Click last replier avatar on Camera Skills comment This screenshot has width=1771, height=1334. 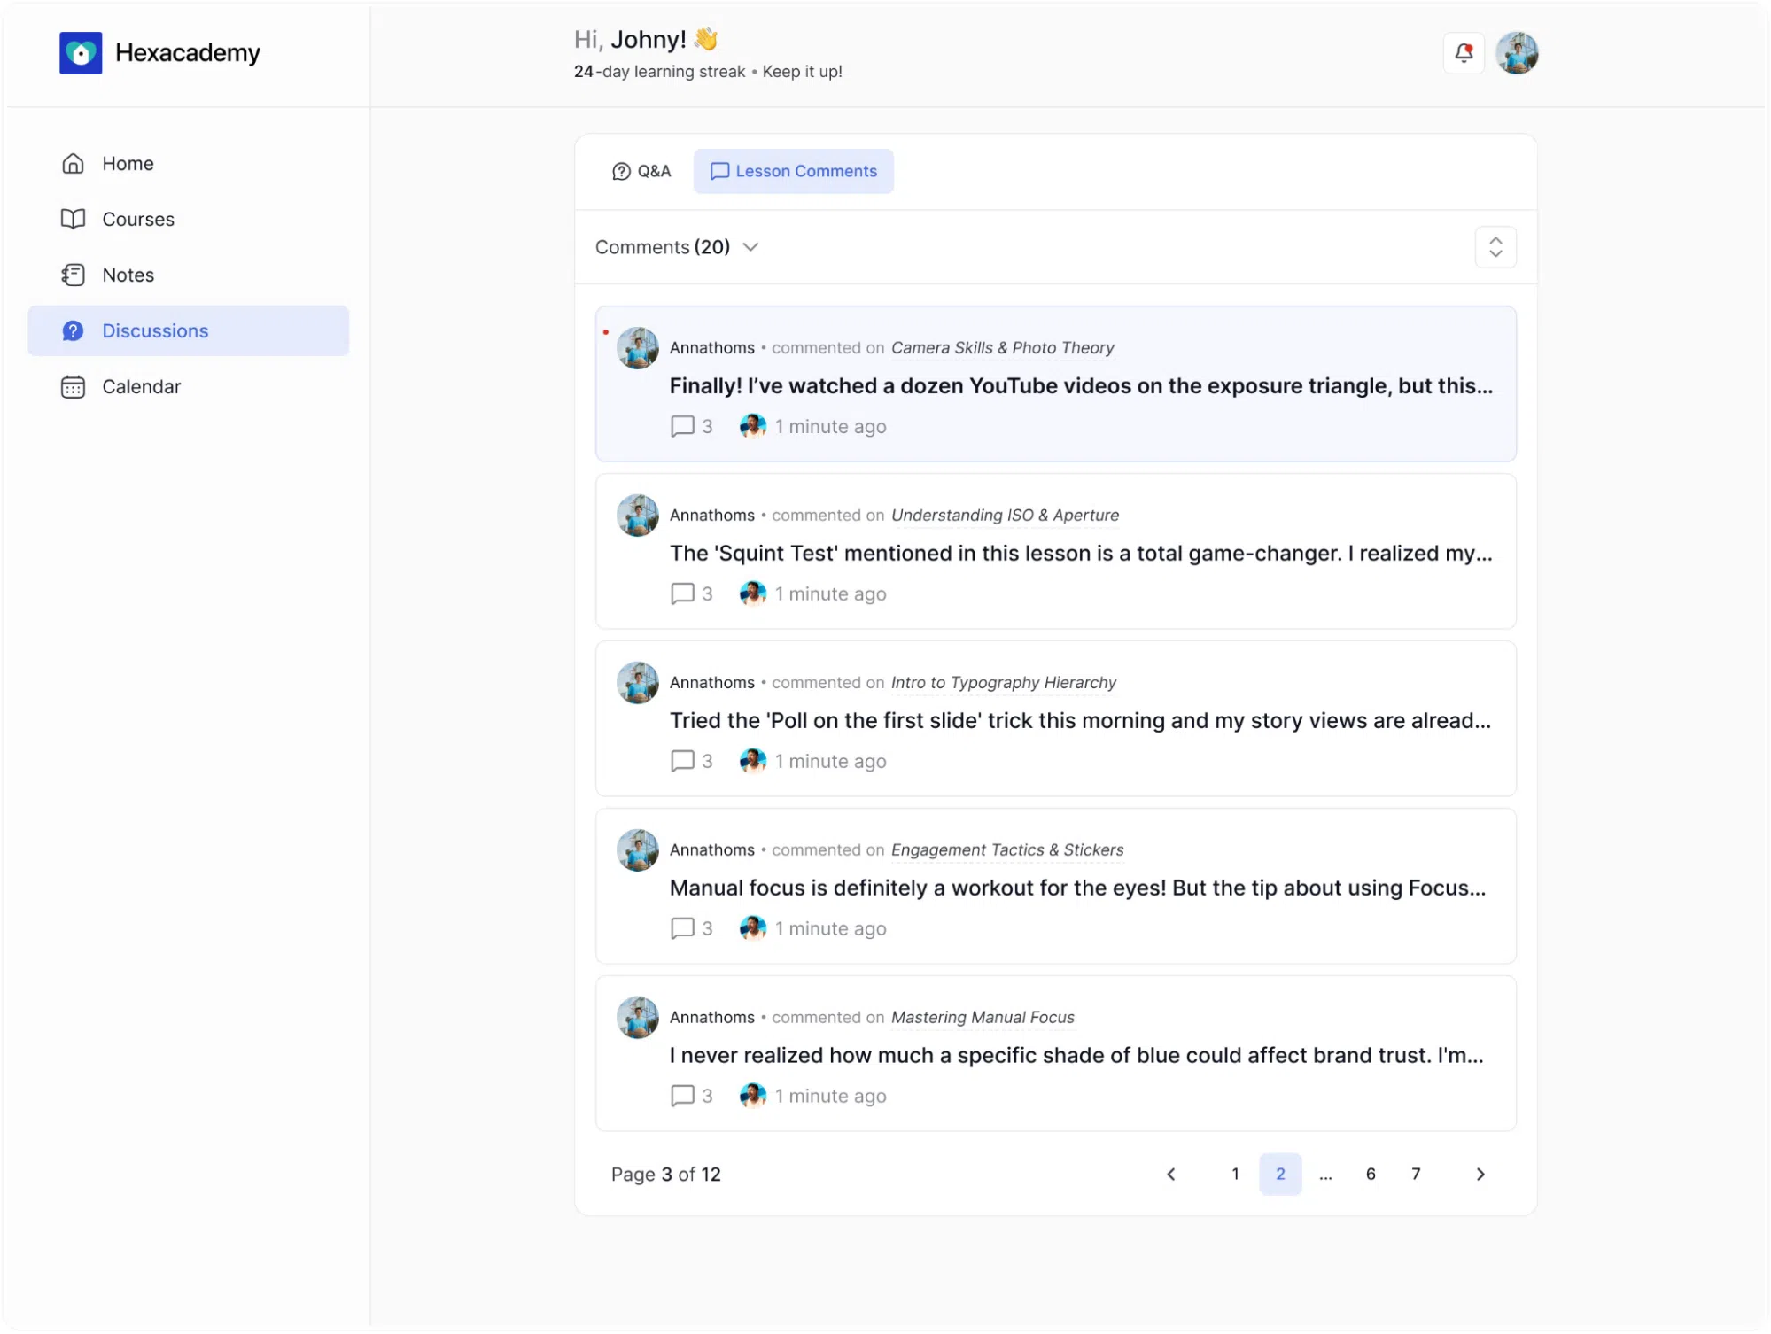pyautogui.click(x=753, y=427)
